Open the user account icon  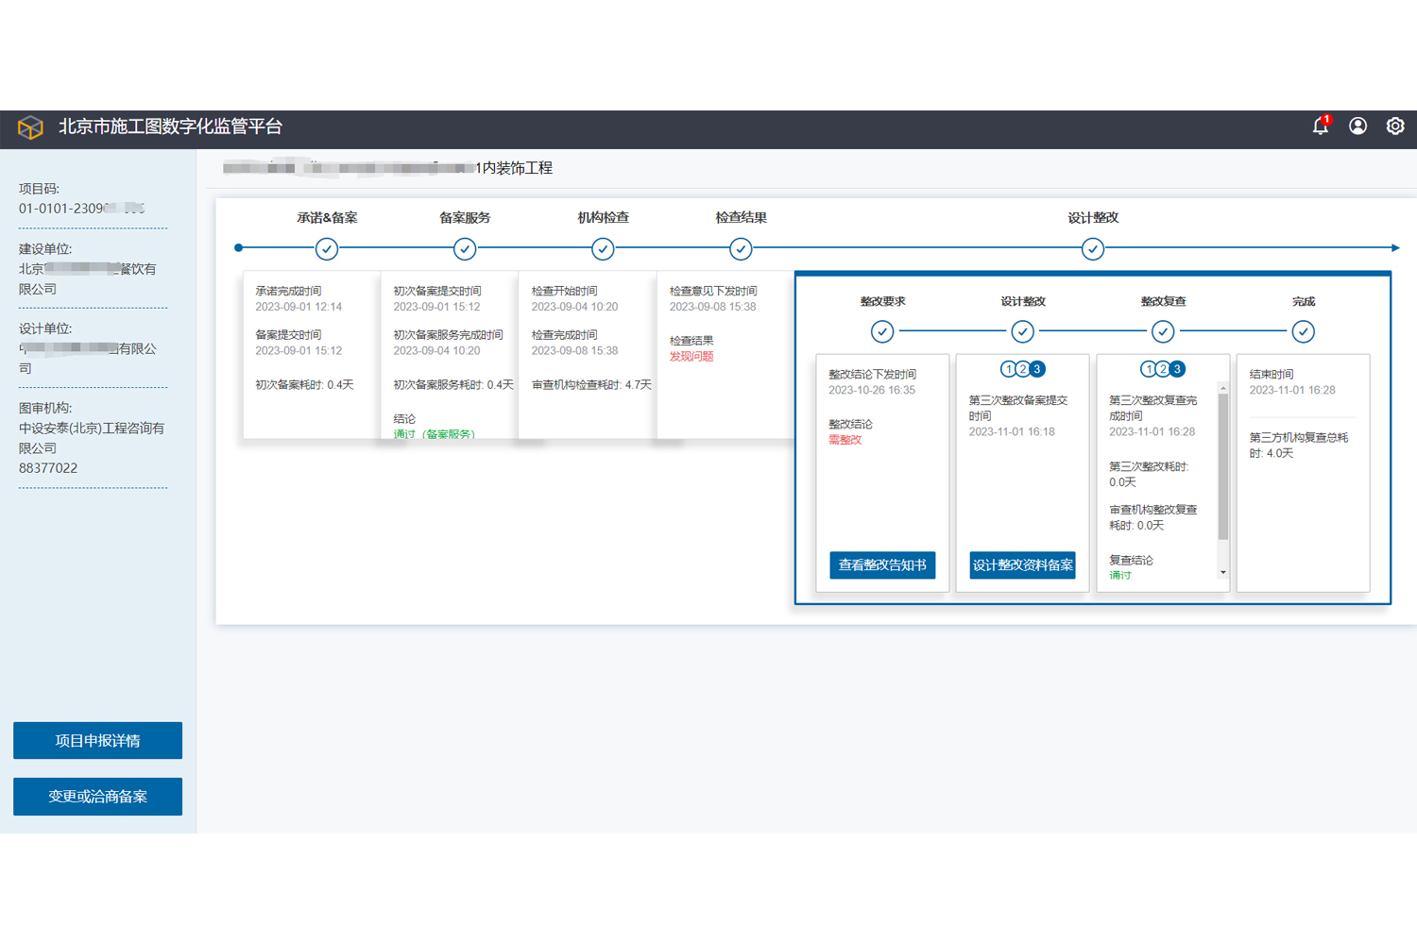[1357, 126]
